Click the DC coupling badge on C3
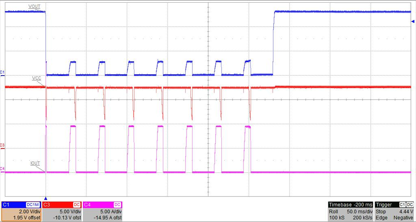Viewport: 416px width, 222px height. pos(77,205)
